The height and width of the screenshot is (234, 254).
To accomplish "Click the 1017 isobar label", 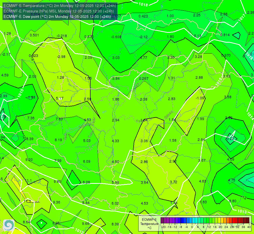I will point(242,17).
